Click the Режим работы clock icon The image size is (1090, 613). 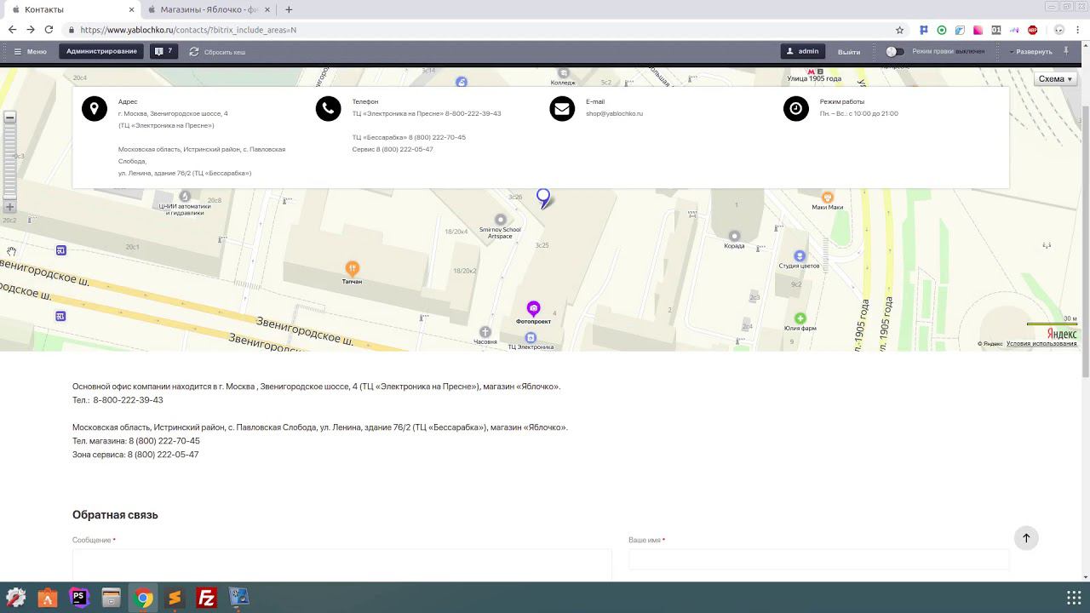click(796, 109)
